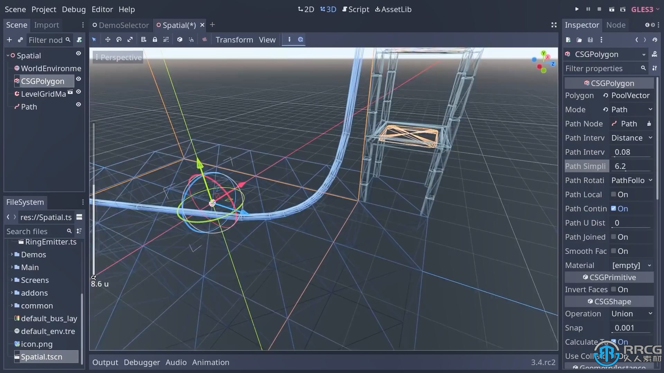Toggle Path Joined checkbox On
Image resolution: width=664 pixels, height=373 pixels.
614,237
